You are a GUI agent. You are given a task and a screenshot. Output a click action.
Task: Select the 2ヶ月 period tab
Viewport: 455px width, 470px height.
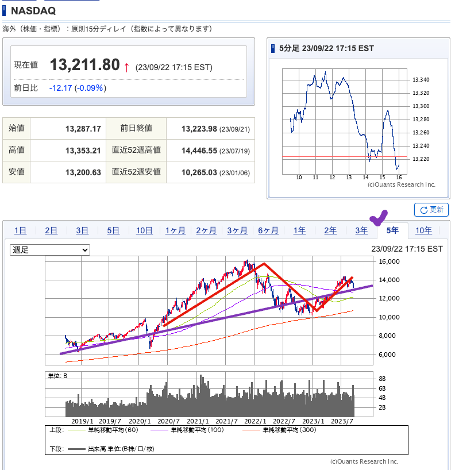206,230
